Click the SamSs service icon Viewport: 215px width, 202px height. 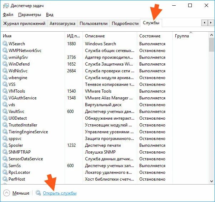[5, 166]
